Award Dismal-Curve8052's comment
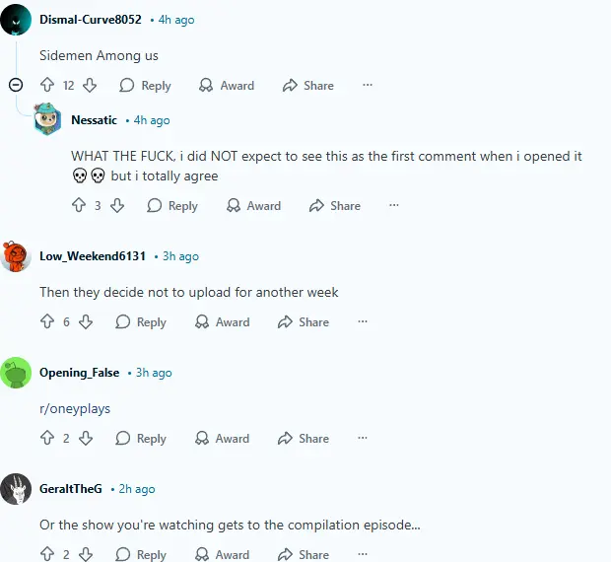 coord(227,85)
